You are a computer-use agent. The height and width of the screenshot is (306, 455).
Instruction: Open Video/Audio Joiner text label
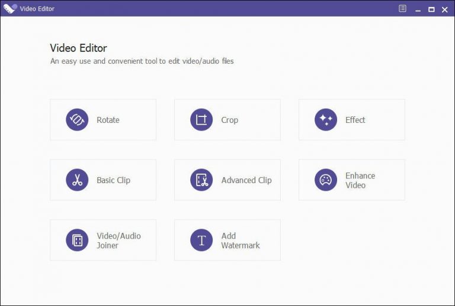tap(118, 240)
